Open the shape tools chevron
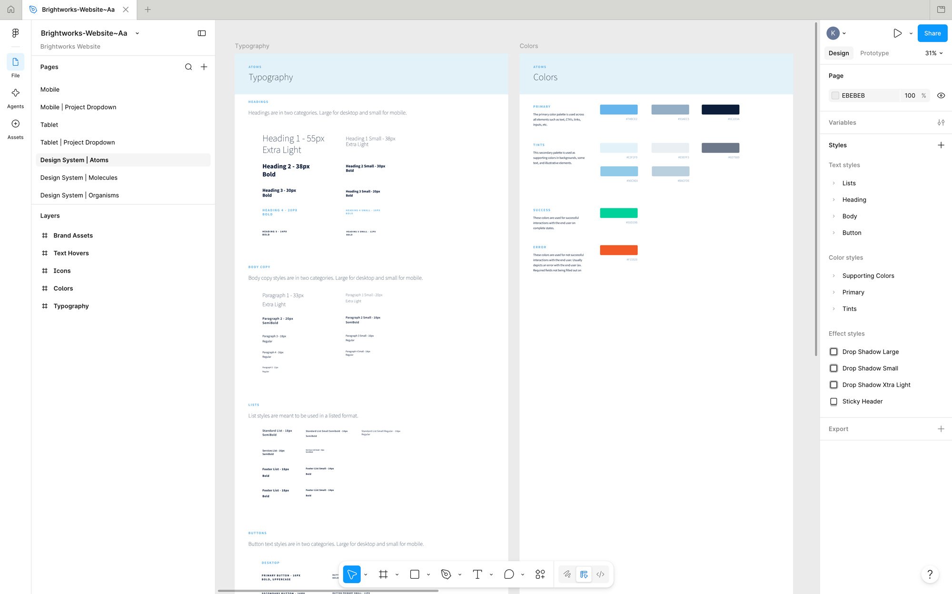This screenshot has width=952, height=594. pos(428,575)
